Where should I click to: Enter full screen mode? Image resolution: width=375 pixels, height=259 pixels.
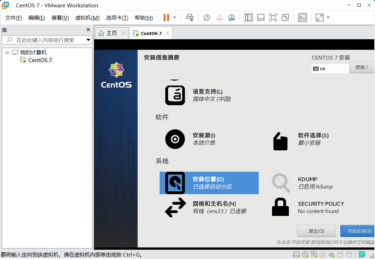[273, 18]
